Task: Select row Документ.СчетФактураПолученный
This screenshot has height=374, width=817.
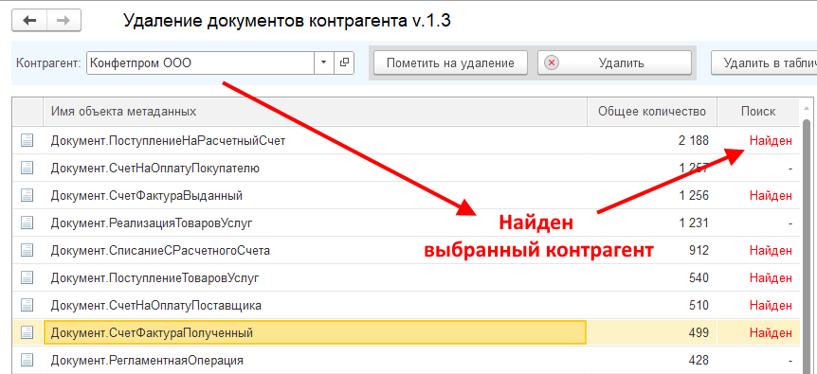Action: pos(406,333)
